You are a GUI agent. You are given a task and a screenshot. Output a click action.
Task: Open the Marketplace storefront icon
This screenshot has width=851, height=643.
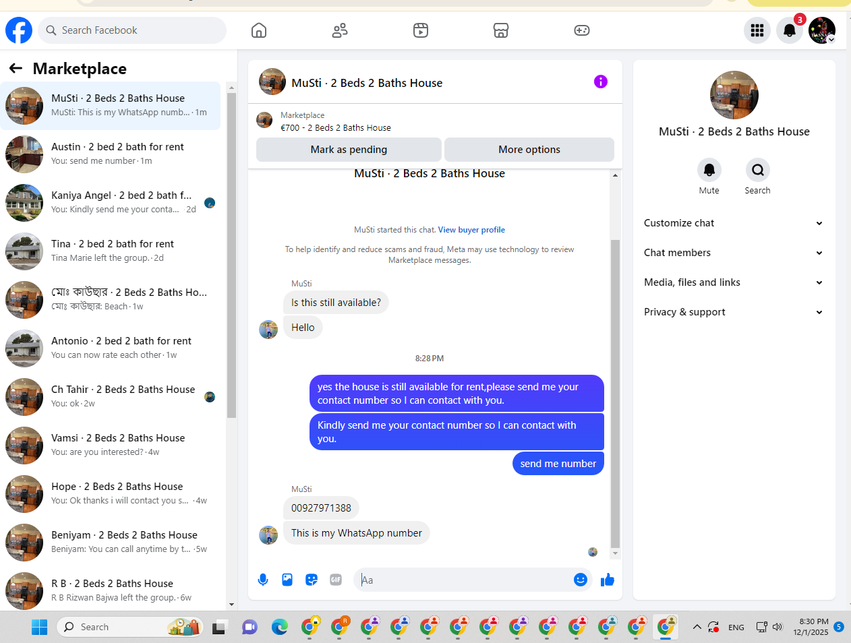[501, 30]
